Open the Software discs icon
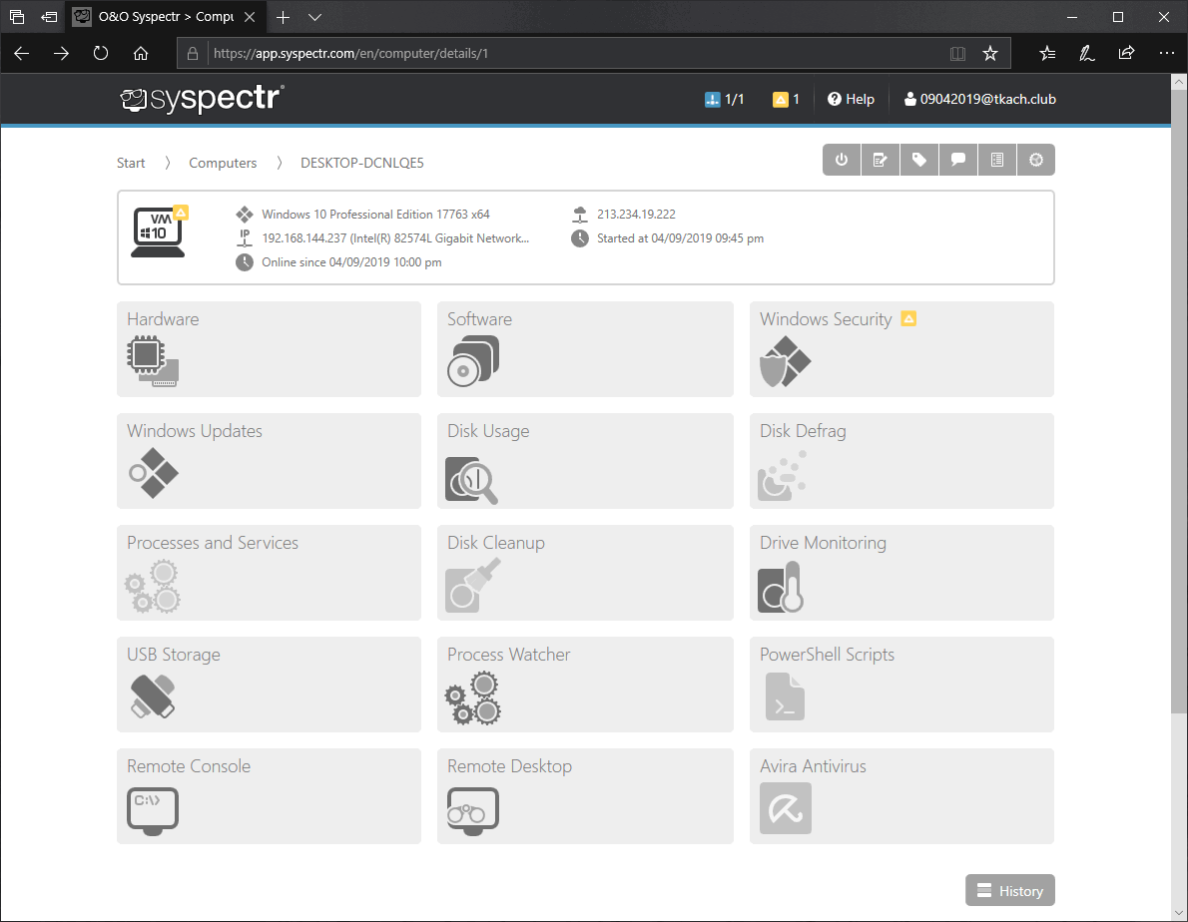 (473, 361)
